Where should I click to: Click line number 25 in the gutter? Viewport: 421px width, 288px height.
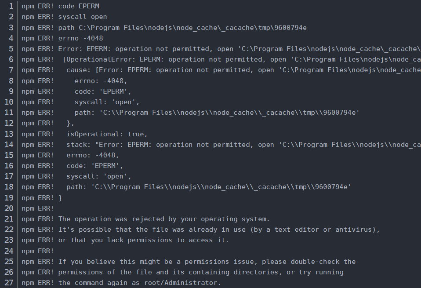coord(9,261)
